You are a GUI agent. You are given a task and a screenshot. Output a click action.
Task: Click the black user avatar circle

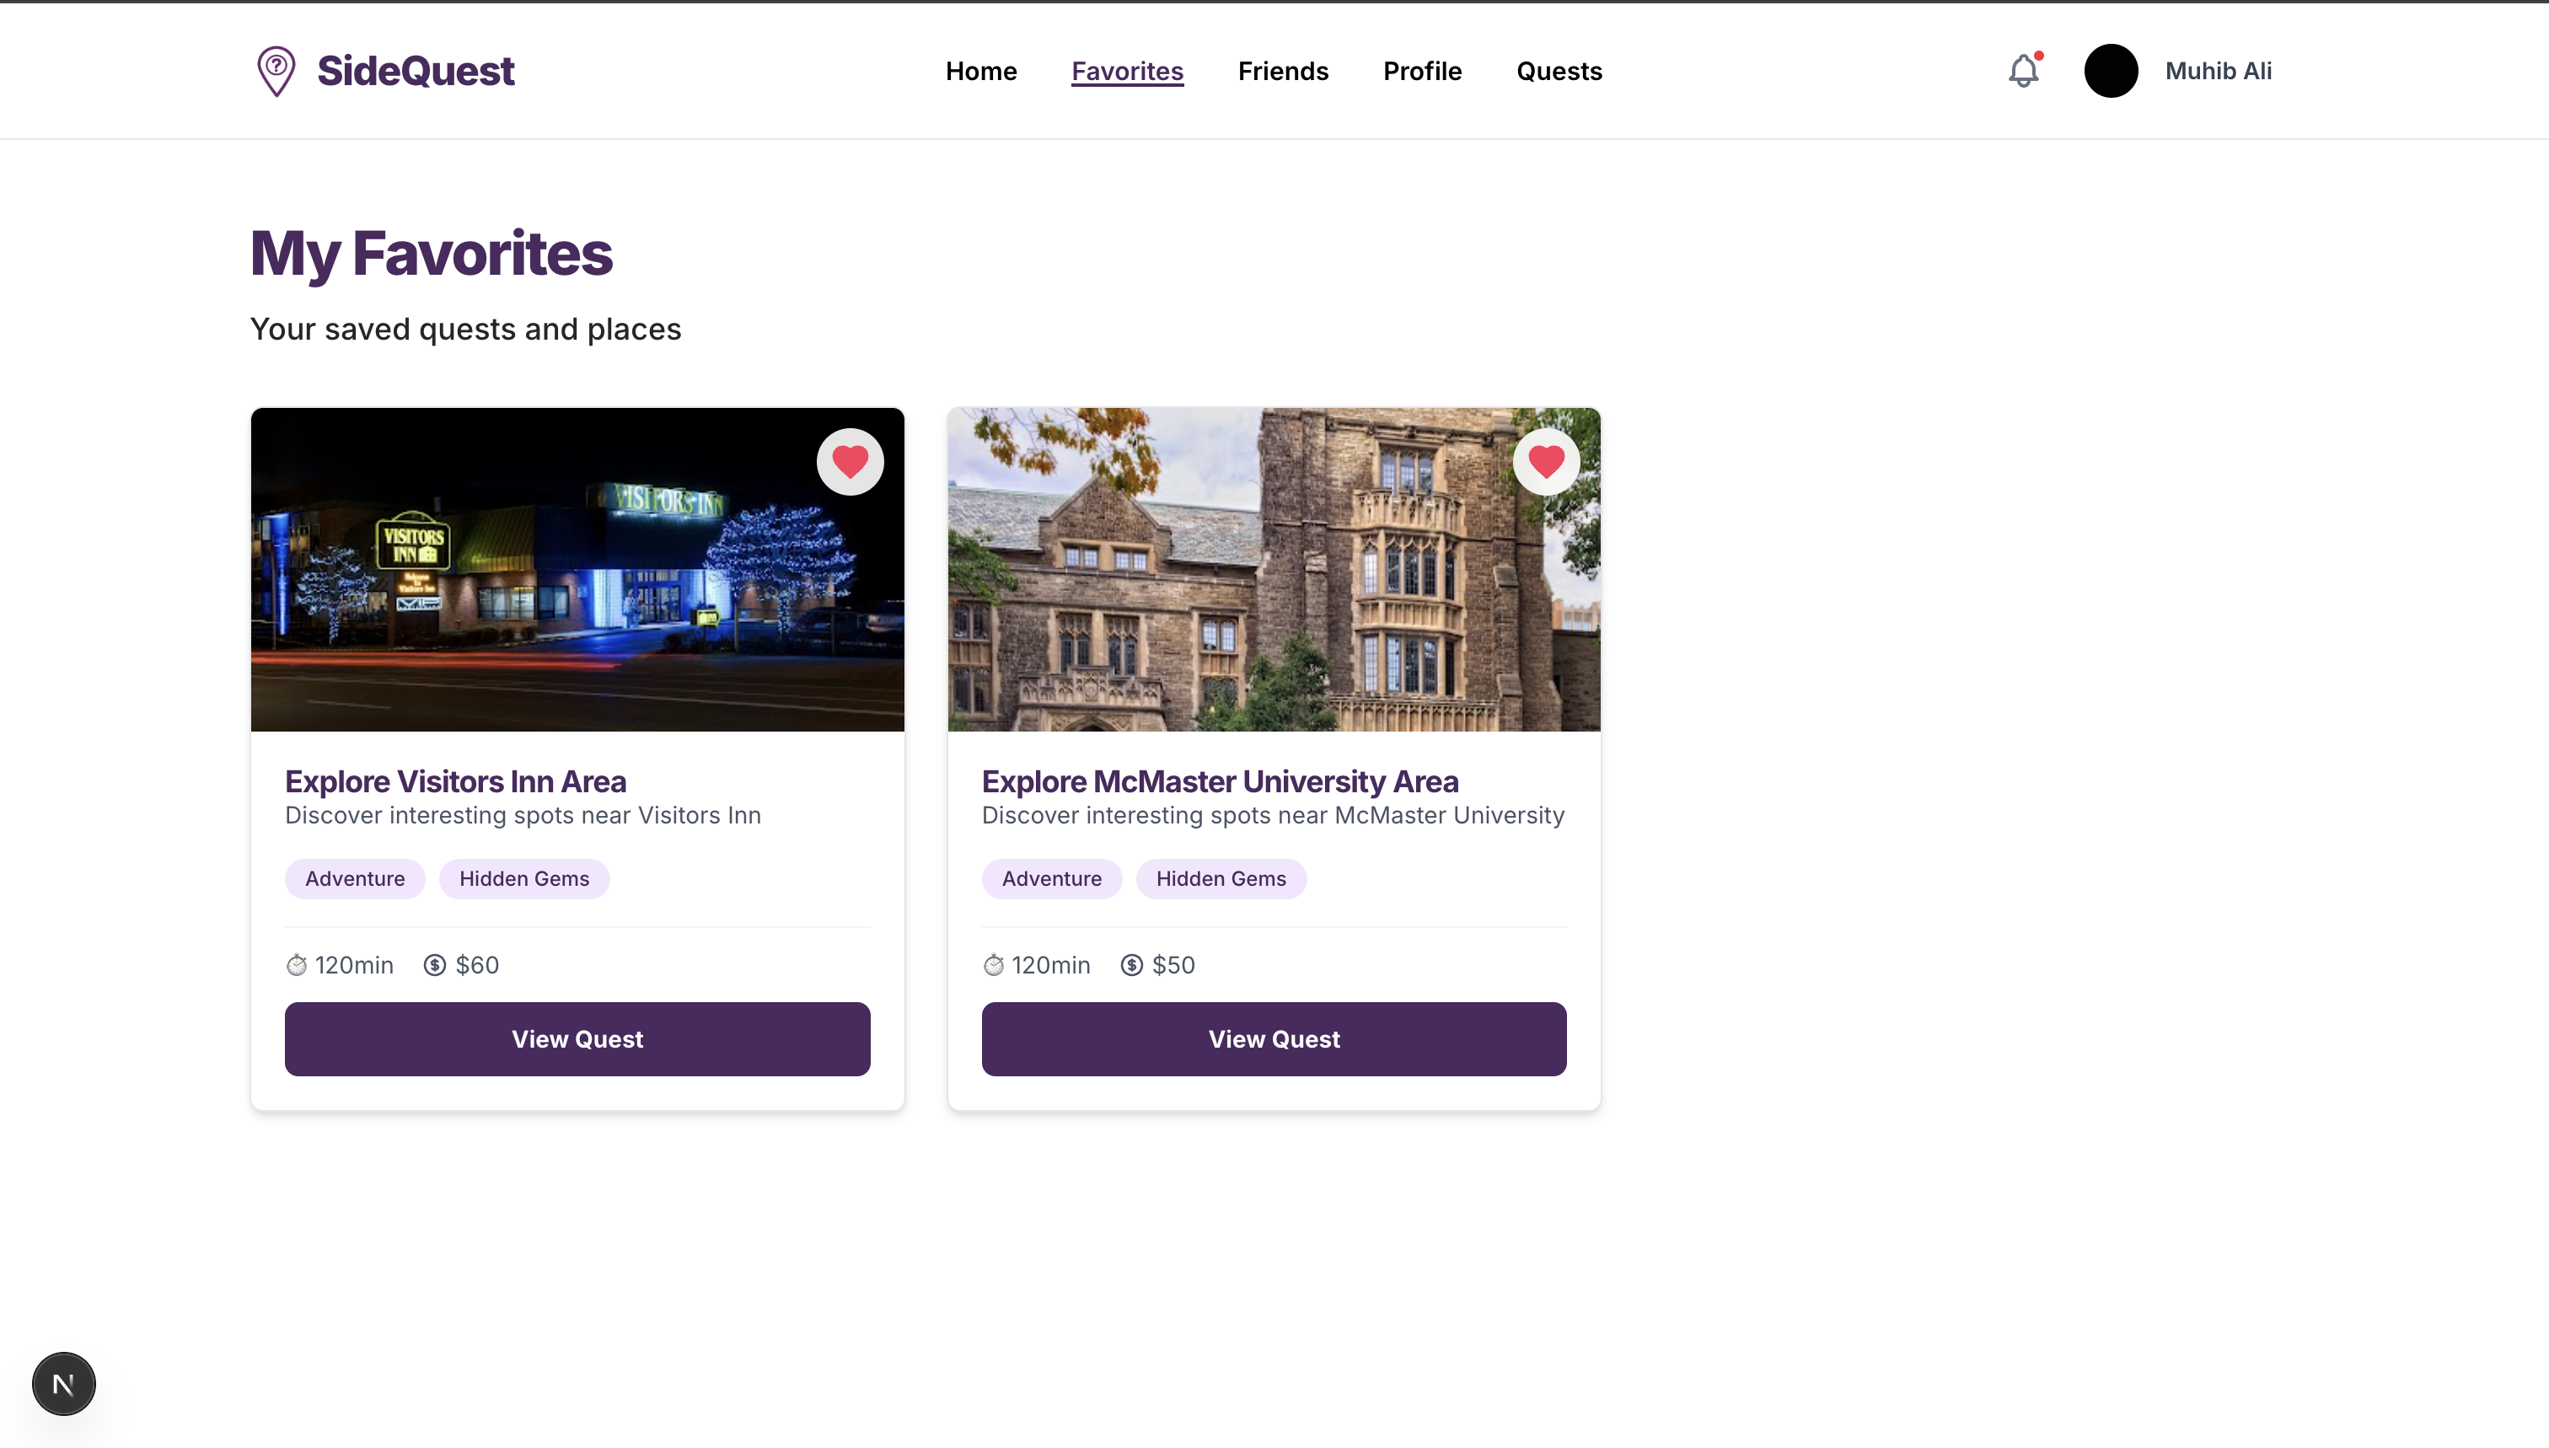click(2111, 71)
